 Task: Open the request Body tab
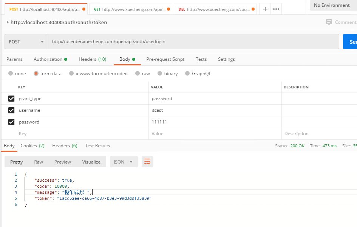coord(127,59)
